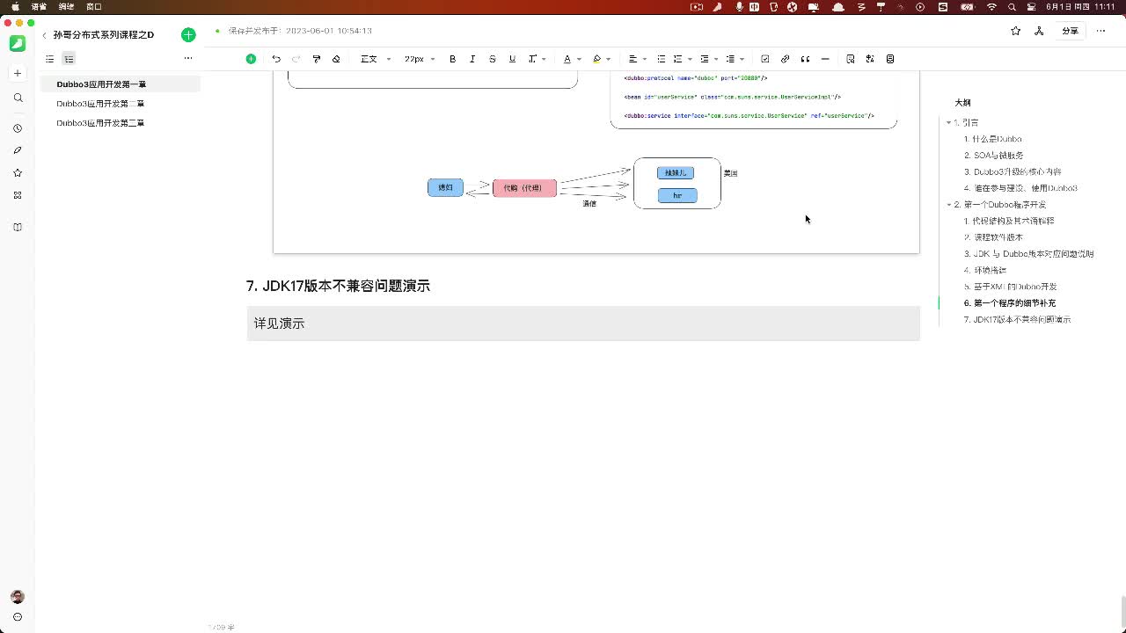This screenshot has width=1126, height=633.
Task: Collapse outline section 2. 第一个Dubbo程序开发
Action: tap(949, 205)
